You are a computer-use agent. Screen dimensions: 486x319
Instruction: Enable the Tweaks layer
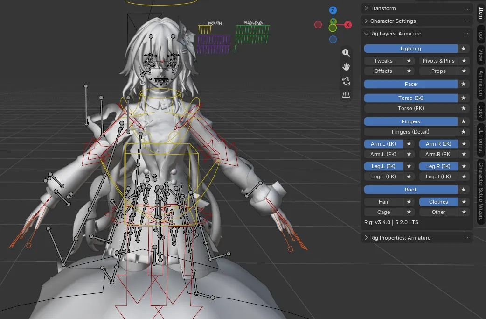(x=383, y=61)
